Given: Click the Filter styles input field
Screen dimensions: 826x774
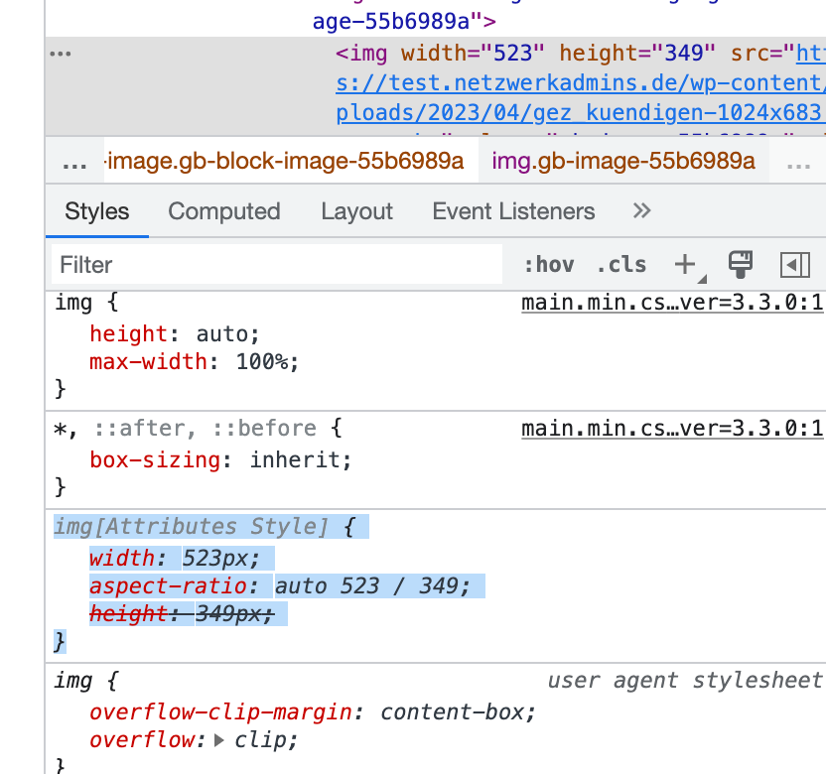Looking at the screenshot, I should click(277, 264).
